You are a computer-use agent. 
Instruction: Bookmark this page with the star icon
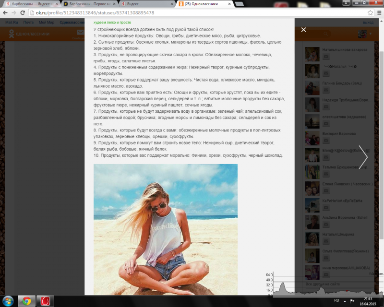tap(370, 13)
